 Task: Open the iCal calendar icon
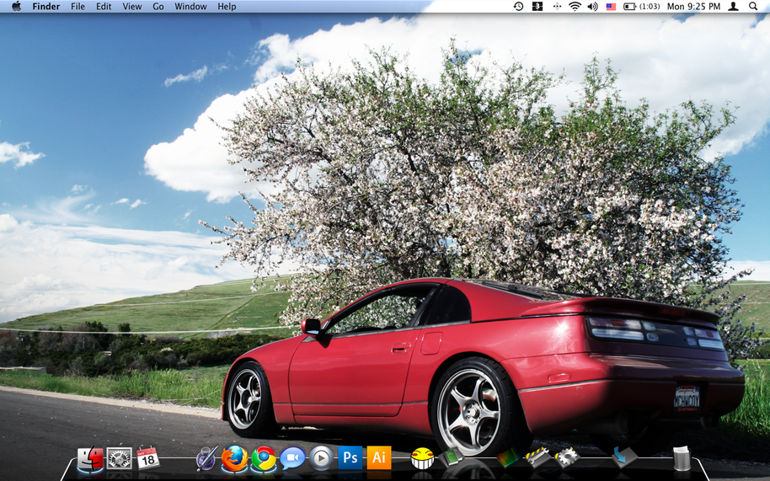pos(147,457)
